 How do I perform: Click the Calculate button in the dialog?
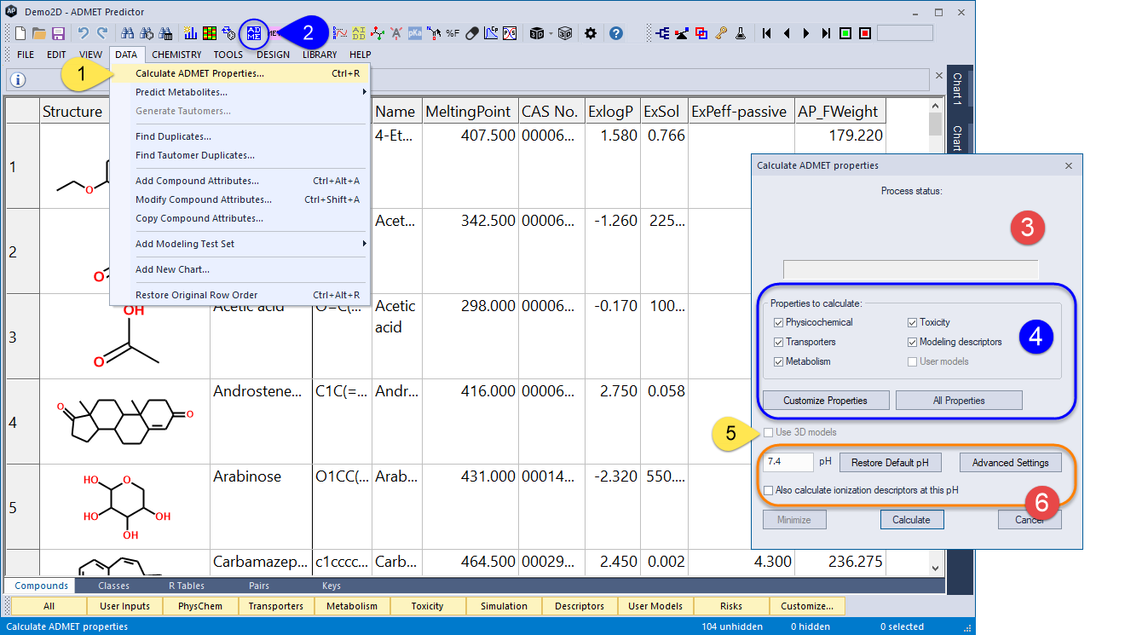(x=911, y=519)
